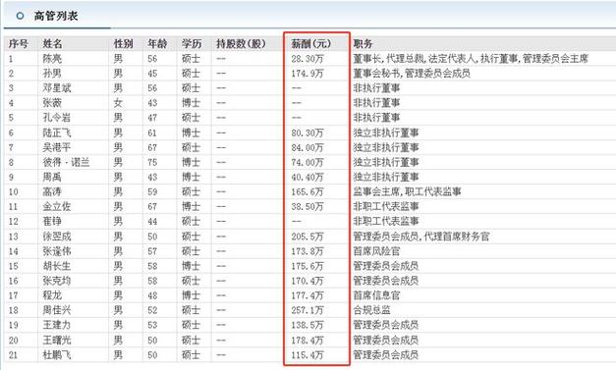Click salary value 74.00万
The height and width of the screenshot is (370, 616).
tap(308, 162)
